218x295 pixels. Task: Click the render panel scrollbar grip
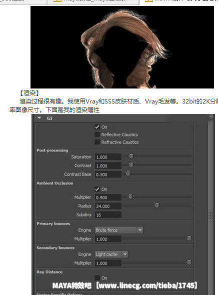tap(210, 215)
